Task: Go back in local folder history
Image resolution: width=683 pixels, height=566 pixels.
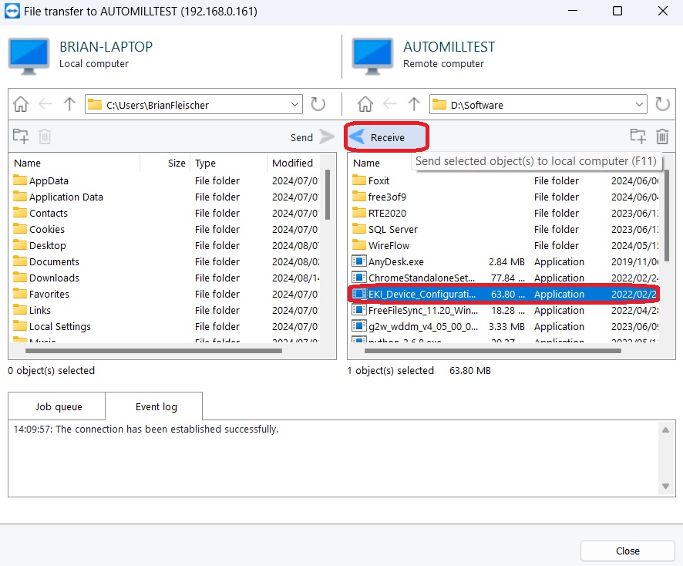Action: tap(45, 105)
